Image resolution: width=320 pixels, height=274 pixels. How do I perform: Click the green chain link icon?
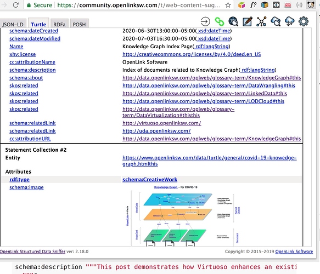[220, 21]
